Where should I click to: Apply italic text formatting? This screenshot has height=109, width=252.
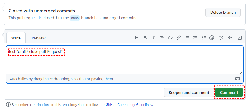coord(153,38)
